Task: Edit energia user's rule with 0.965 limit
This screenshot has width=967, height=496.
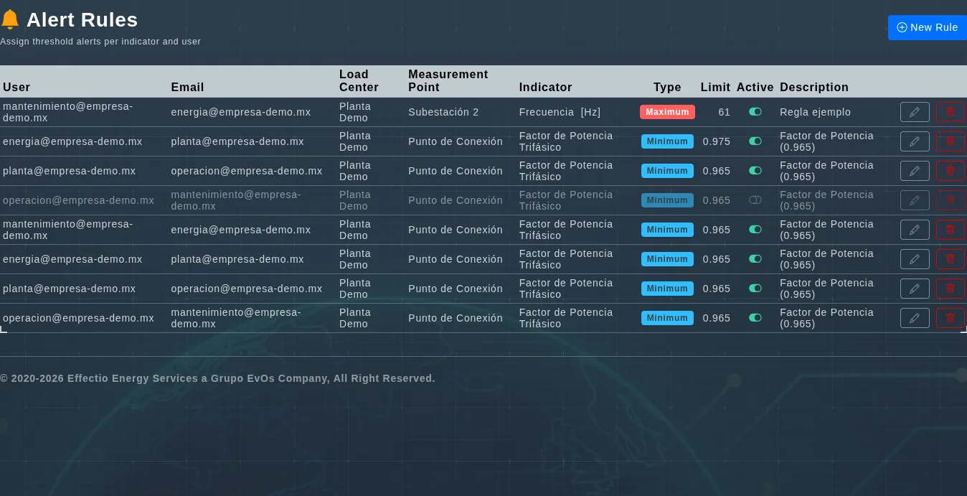Action: [x=915, y=259]
